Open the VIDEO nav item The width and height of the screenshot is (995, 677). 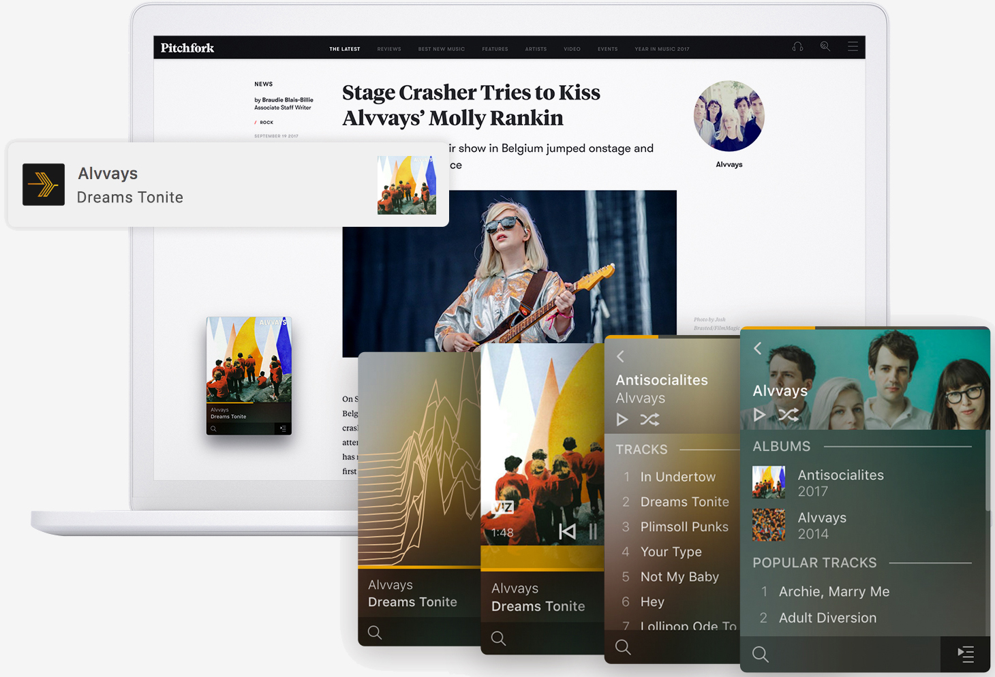(572, 49)
